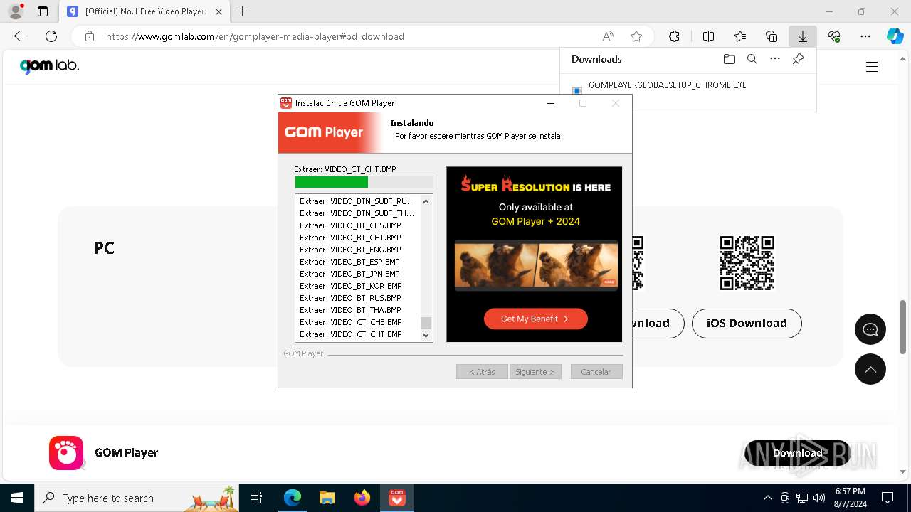
Task: Click the browser back arrow
Action: (20, 36)
